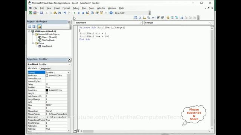Open the Window menu
Image resolution: width=241 pixels, height=135 pixels.
click(112, 8)
